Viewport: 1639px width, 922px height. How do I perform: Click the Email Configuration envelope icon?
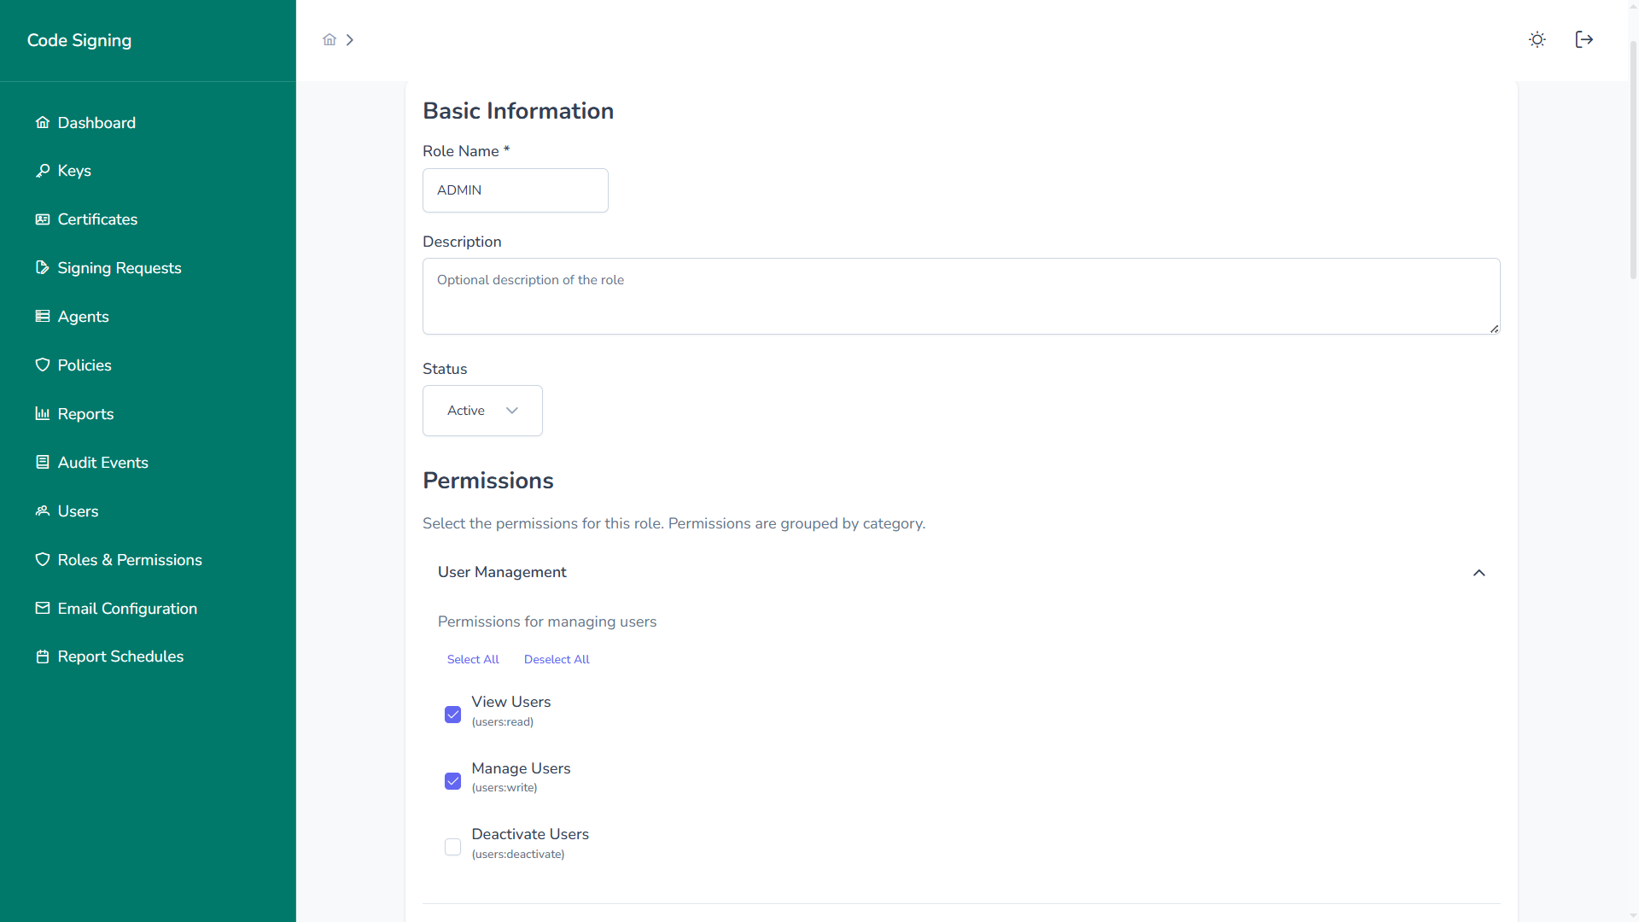[x=42, y=608]
